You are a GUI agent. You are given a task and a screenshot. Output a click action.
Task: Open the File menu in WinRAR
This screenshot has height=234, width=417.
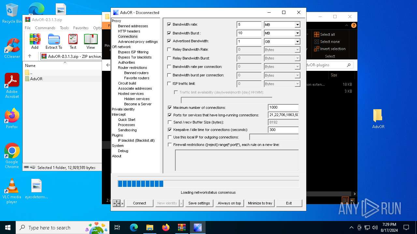pyautogui.click(x=28, y=28)
